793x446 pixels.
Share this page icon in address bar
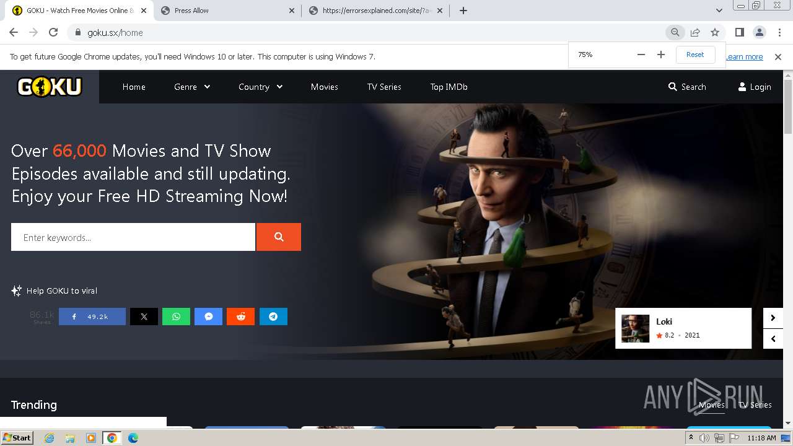[695, 33]
